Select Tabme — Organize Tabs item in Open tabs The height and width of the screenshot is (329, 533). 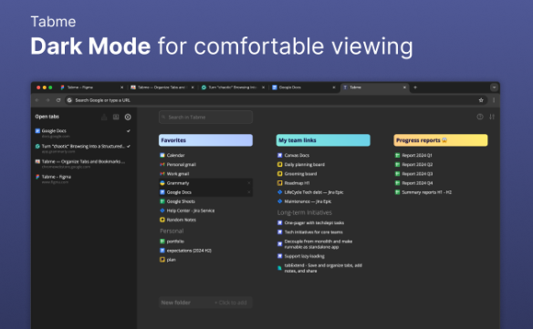(83, 164)
